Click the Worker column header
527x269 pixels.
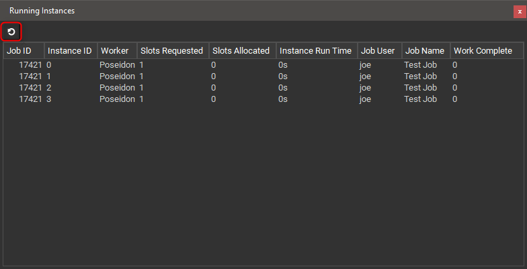coord(114,51)
